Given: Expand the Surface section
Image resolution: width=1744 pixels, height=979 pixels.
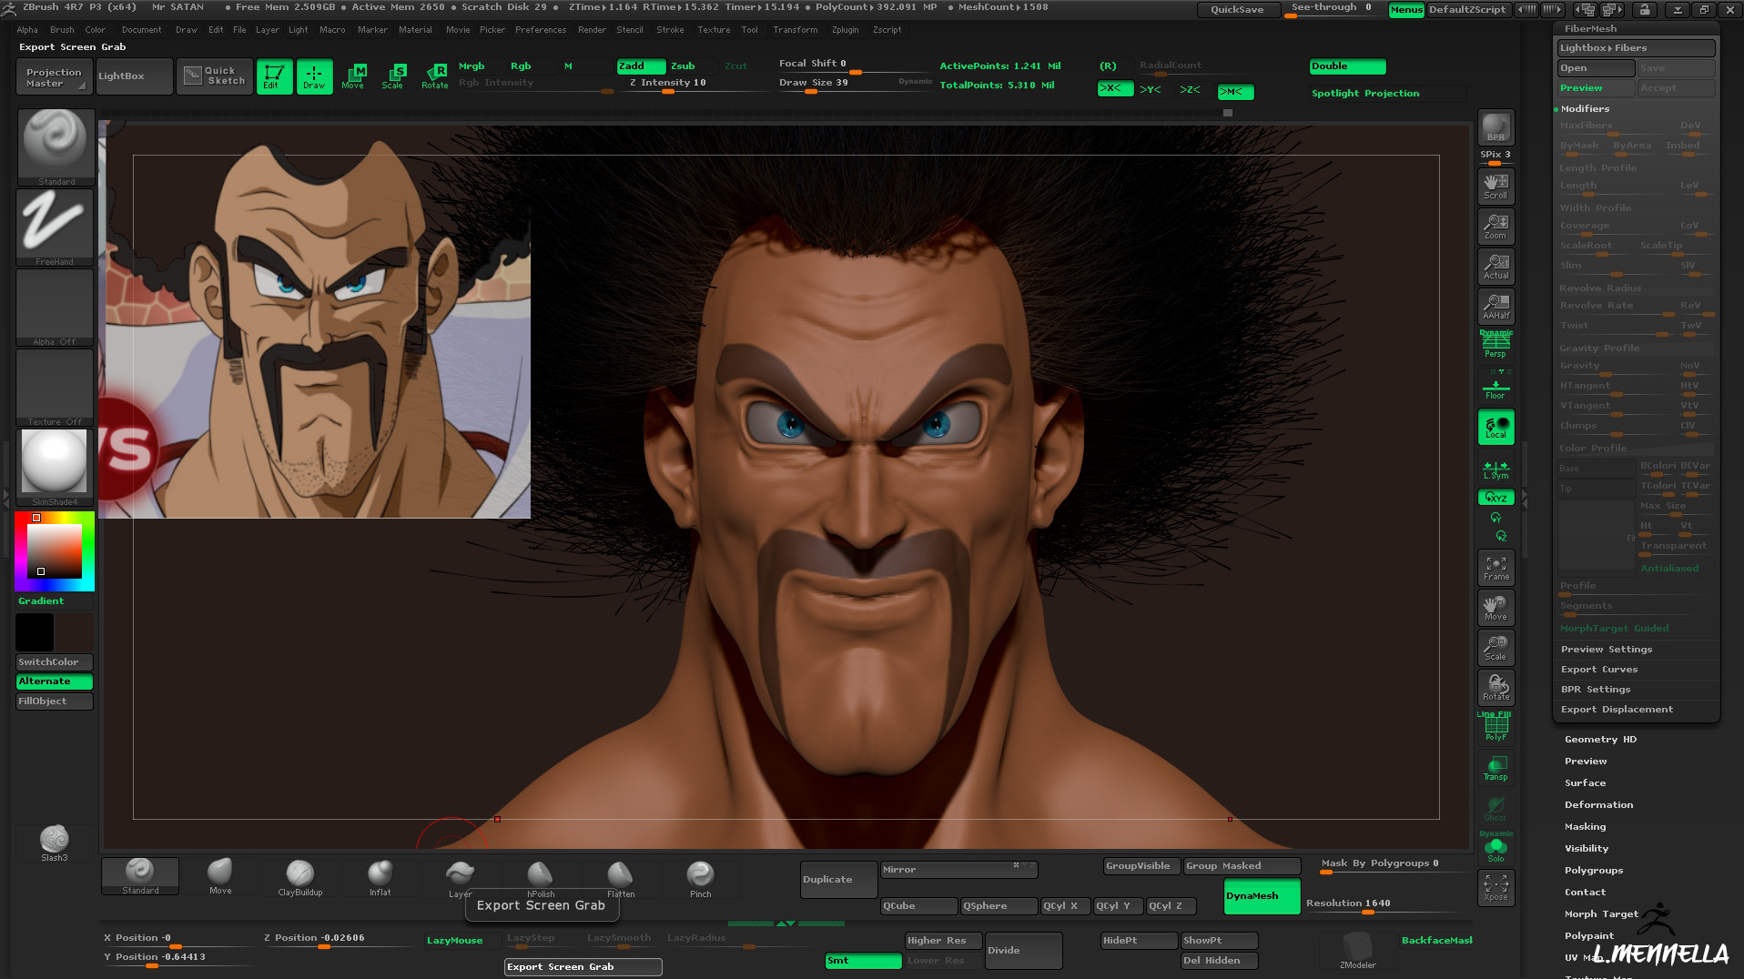Looking at the screenshot, I should (x=1585, y=783).
